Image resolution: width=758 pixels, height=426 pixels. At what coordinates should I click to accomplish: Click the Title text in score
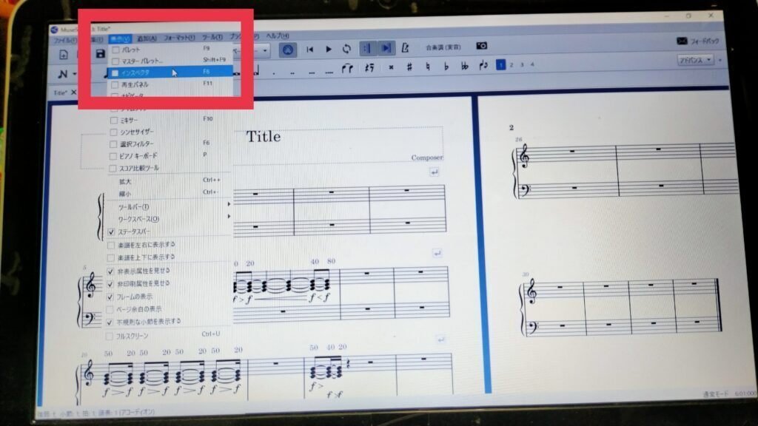[x=264, y=137]
